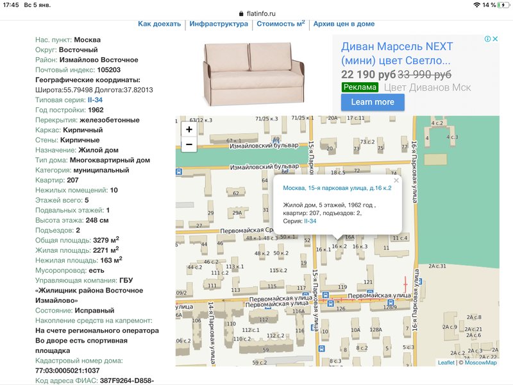Open the Как доехать tab
This screenshot has height=385, width=513.
160,24
